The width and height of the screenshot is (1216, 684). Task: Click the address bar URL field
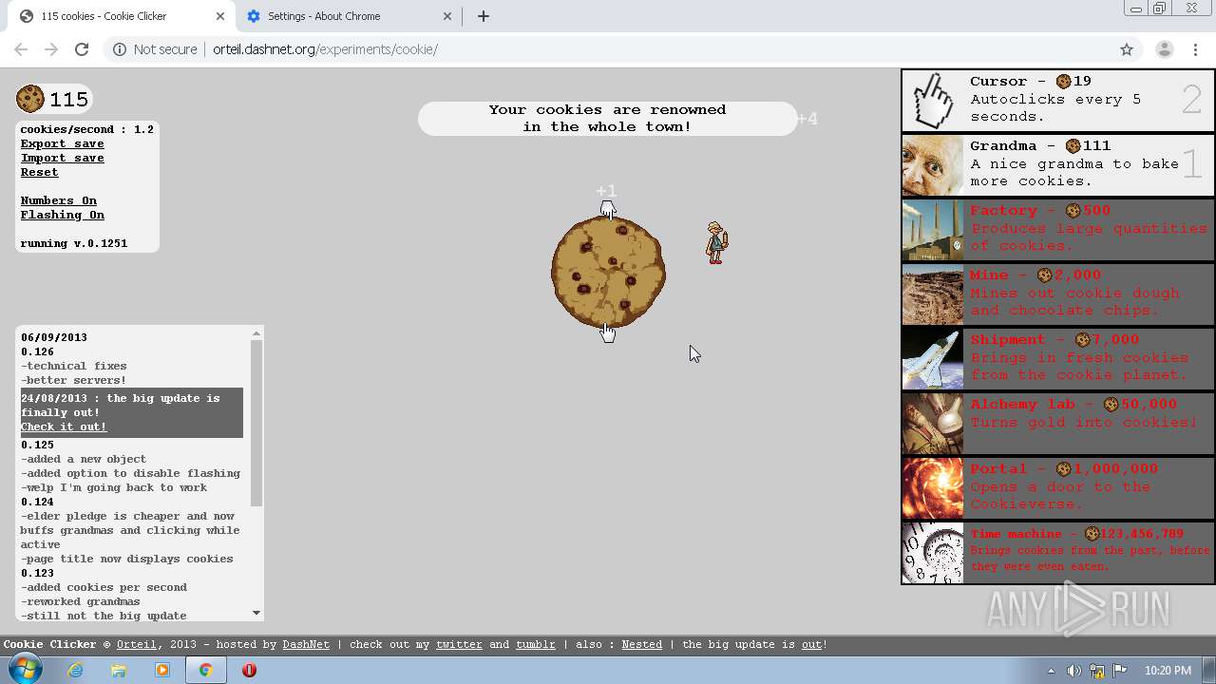coord(608,49)
